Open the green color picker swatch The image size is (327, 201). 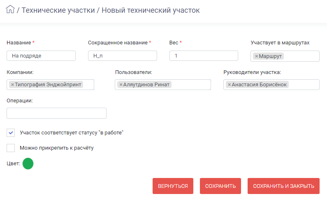point(28,164)
